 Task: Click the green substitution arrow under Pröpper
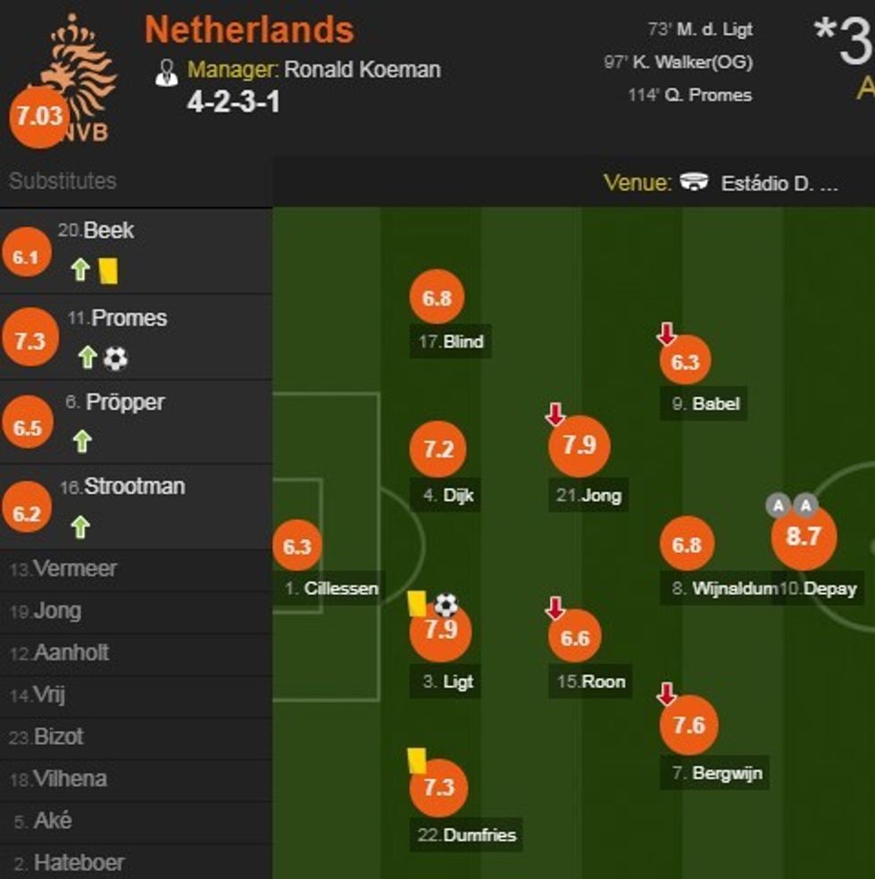click(x=81, y=441)
